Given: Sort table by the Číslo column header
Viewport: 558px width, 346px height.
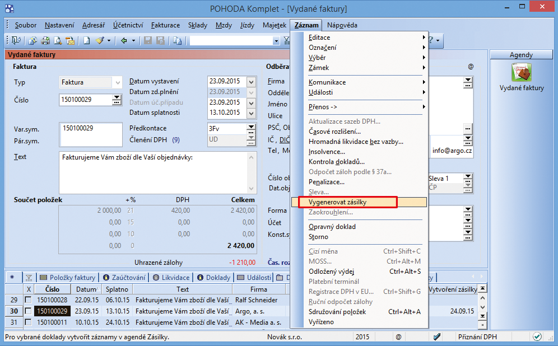Looking at the screenshot, I should click(52, 289).
